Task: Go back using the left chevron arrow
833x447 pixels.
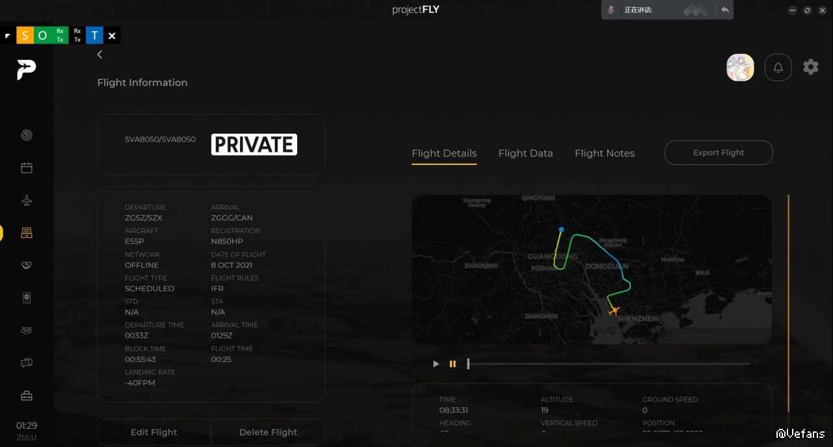Action: point(99,55)
